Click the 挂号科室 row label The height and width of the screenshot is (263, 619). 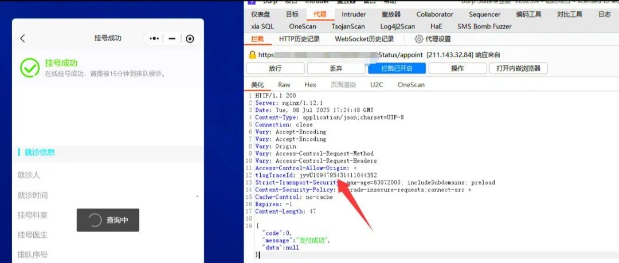point(32,215)
